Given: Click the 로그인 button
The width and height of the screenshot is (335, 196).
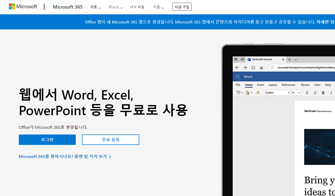Looking at the screenshot, I should point(47,140).
